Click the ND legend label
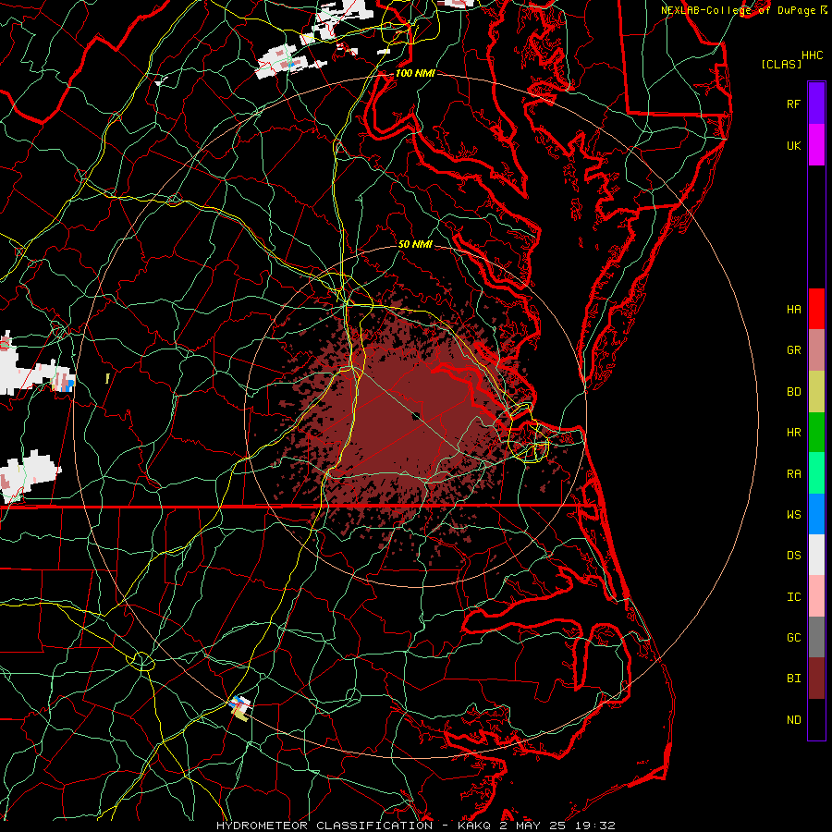 pyautogui.click(x=793, y=719)
